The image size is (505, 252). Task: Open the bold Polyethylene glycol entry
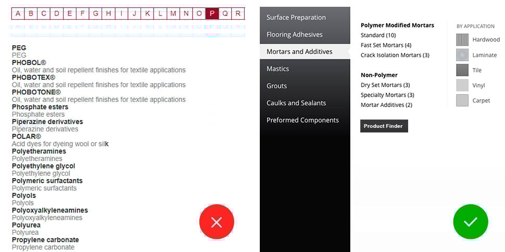(x=44, y=166)
